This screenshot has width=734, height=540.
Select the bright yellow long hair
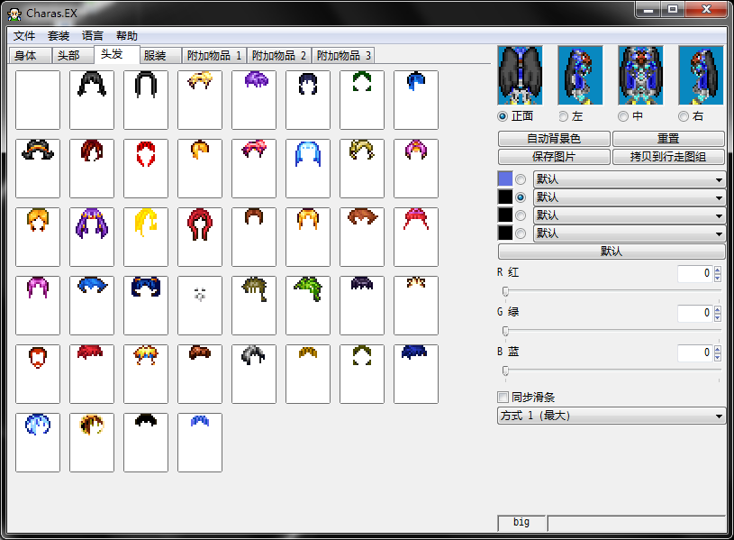tap(146, 237)
